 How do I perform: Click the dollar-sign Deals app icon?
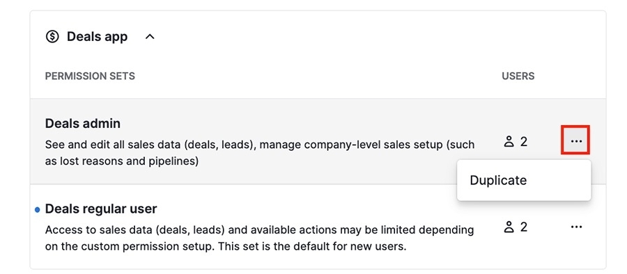click(52, 37)
